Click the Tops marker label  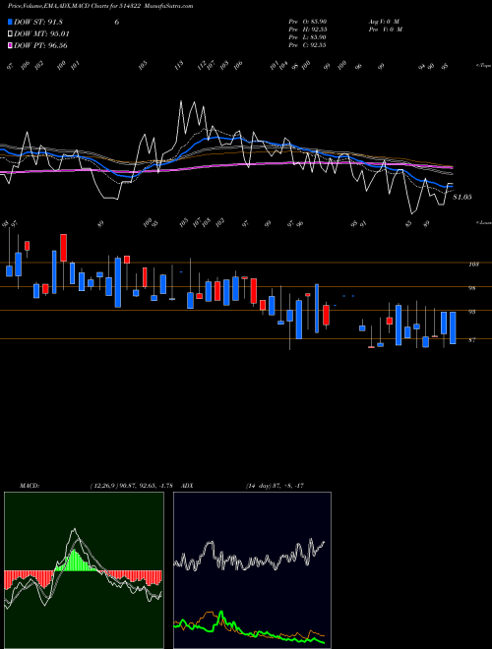pos(483,66)
